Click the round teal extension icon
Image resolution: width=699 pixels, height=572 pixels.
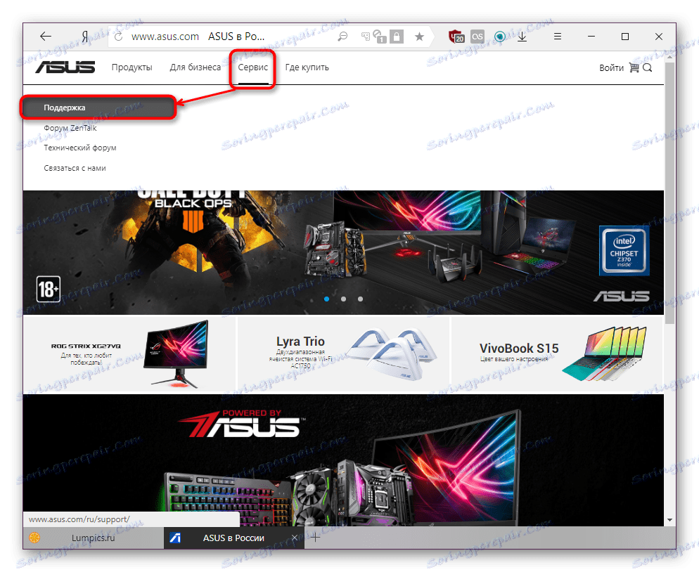pyautogui.click(x=500, y=37)
